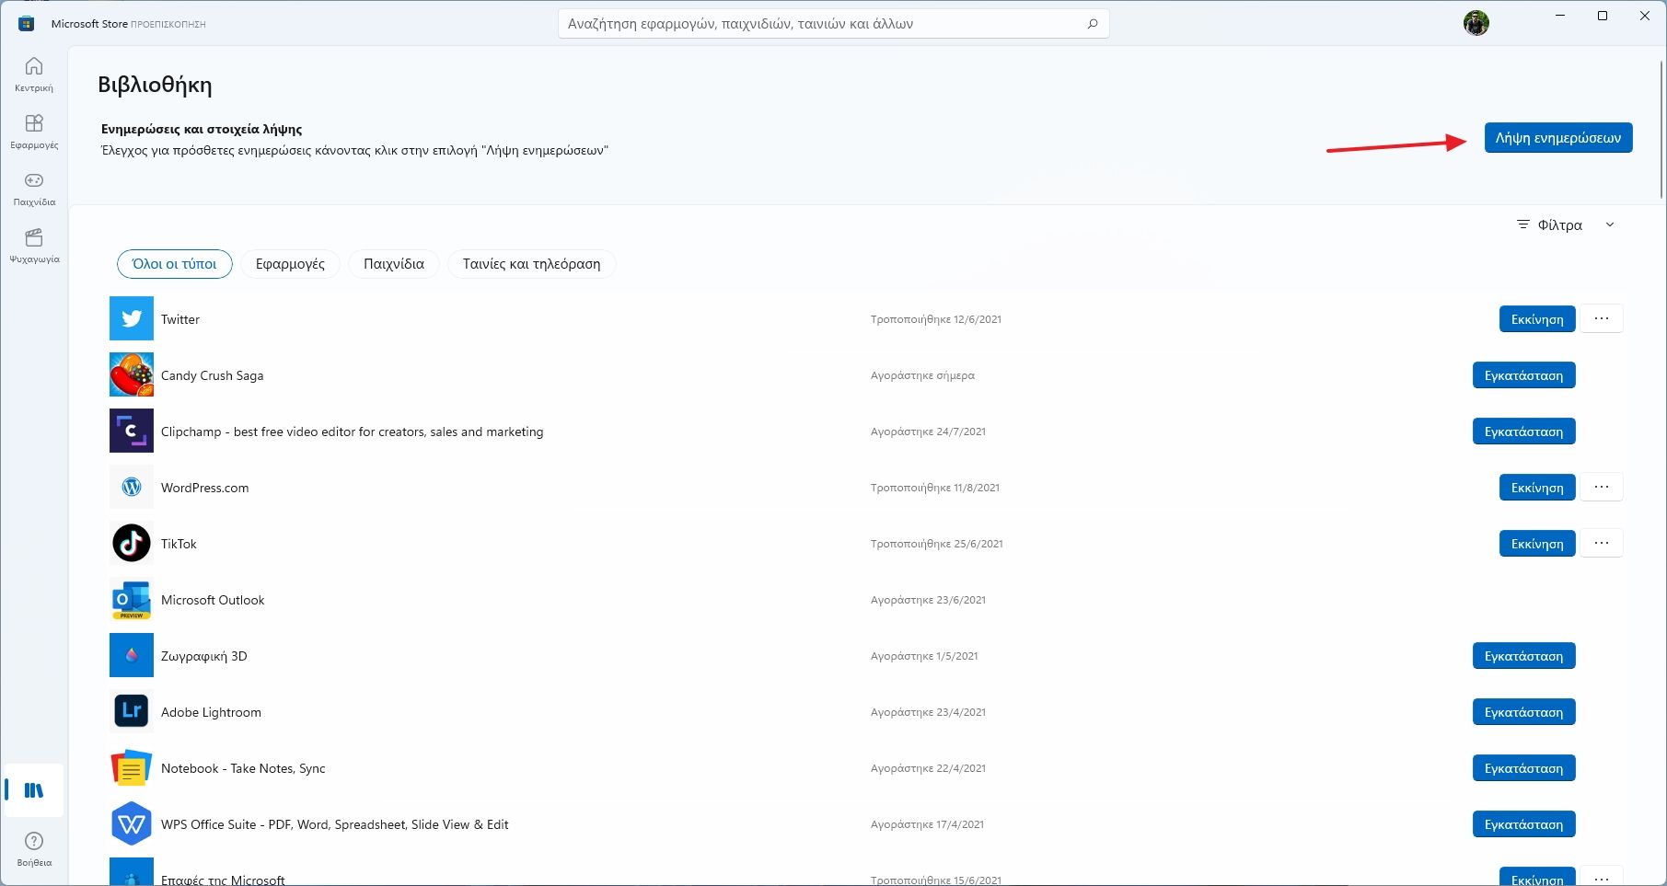Click the search magnifier icon
The width and height of the screenshot is (1667, 886).
tap(1092, 24)
